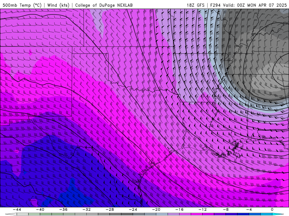Click the -8 color scale label
The height and width of the screenshot is (216, 289).
[x=226, y=210]
